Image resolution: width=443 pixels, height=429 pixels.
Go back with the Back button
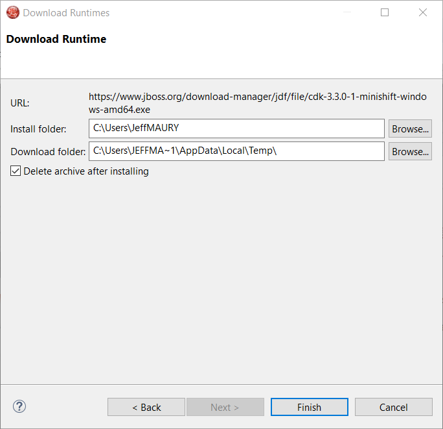click(146, 407)
